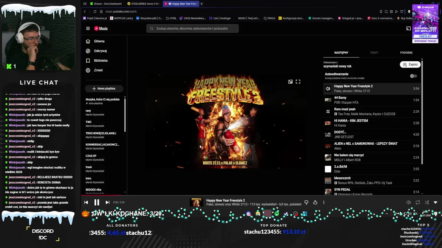The width and height of the screenshot is (442, 248).
Task: Switch to STEELSERIES Aerox 3 browser tab
Action: [x=144, y=4]
